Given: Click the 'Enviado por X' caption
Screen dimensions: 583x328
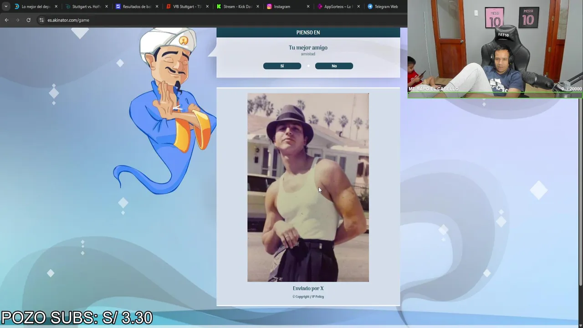Looking at the screenshot, I should (x=308, y=288).
